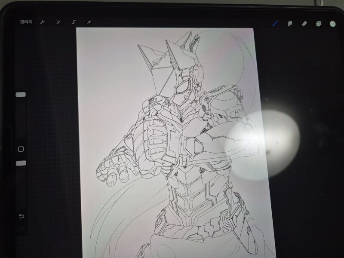
Task: Open the Actions wrench menu
Action: [x=43, y=22]
